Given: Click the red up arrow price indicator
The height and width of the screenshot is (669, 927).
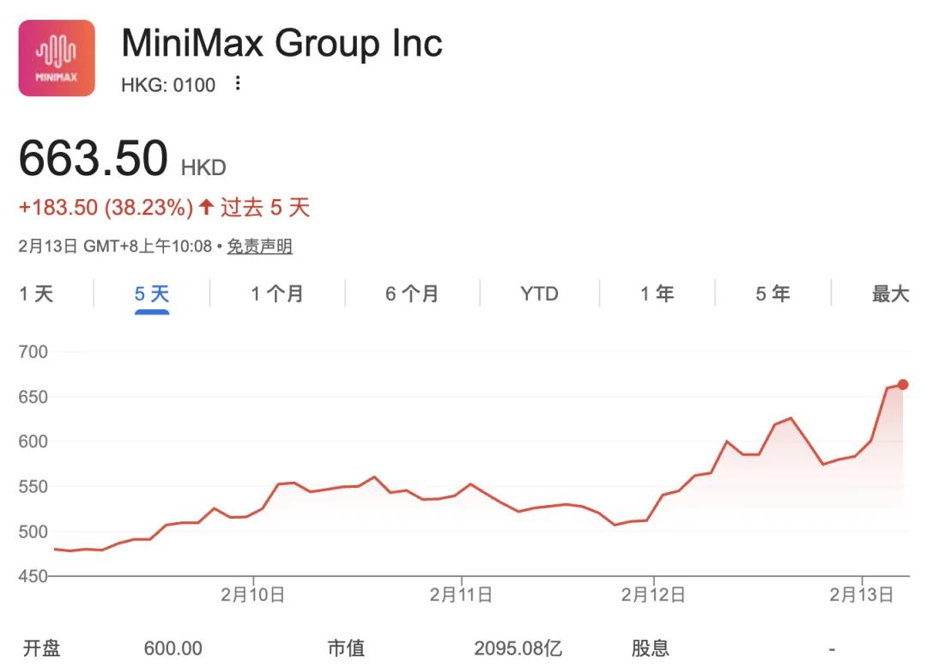Looking at the screenshot, I should pyautogui.click(x=206, y=207).
